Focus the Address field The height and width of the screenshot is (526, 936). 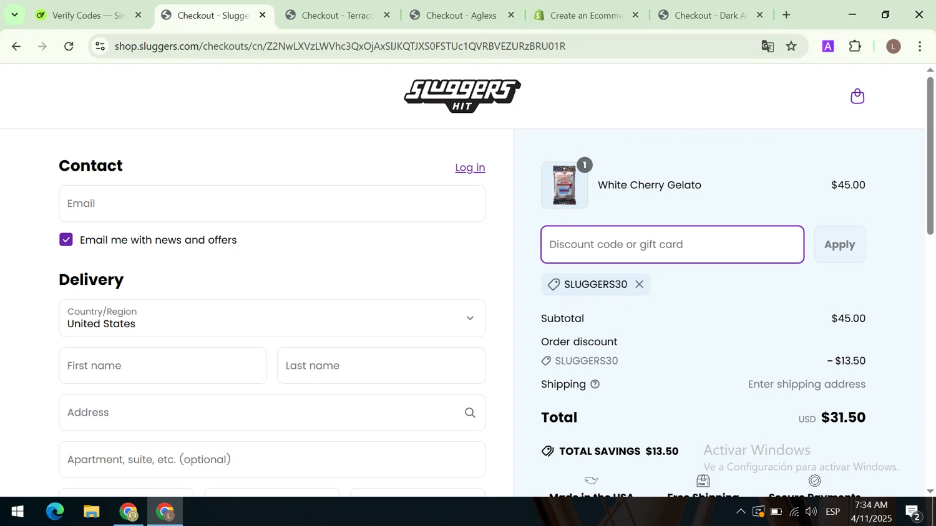[272, 413]
